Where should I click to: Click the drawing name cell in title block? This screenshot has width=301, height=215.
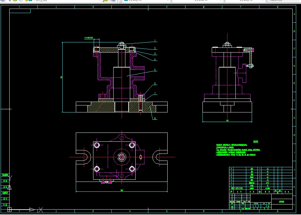[282, 202]
